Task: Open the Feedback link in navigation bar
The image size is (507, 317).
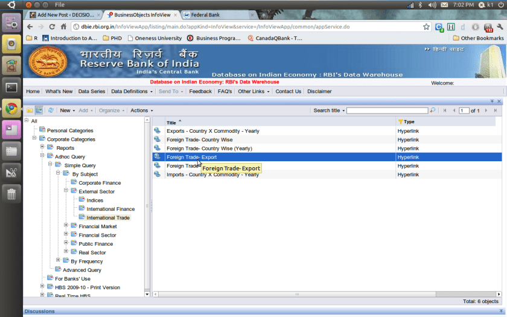Action: coord(200,91)
